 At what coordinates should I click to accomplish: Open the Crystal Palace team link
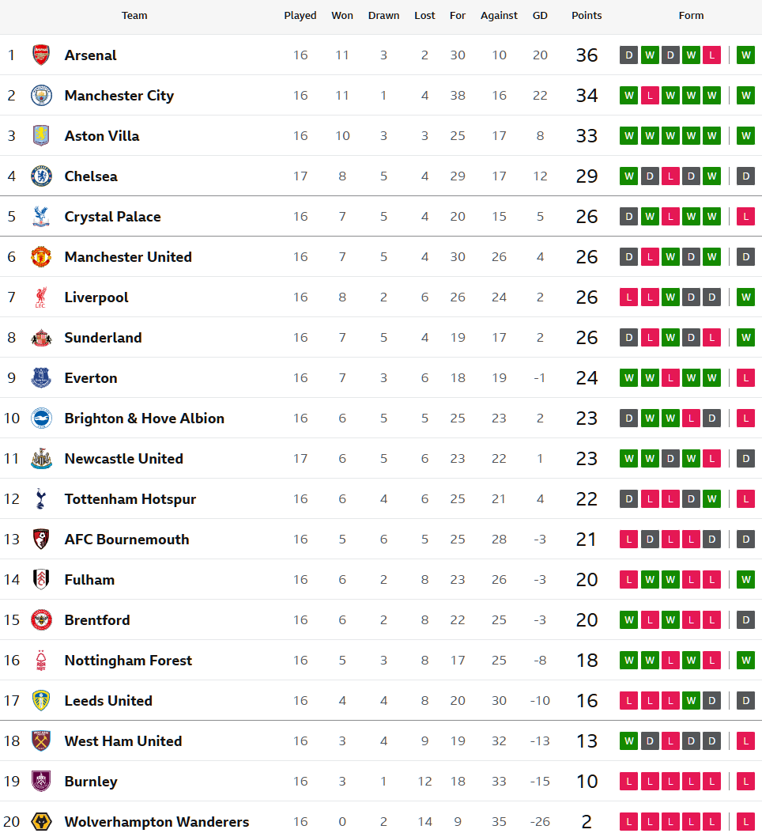112,217
